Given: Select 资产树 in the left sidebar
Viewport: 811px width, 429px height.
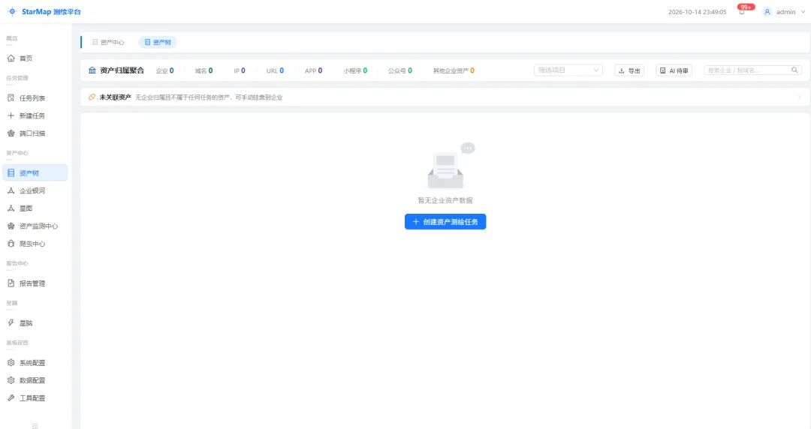Looking at the screenshot, I should pos(35,172).
